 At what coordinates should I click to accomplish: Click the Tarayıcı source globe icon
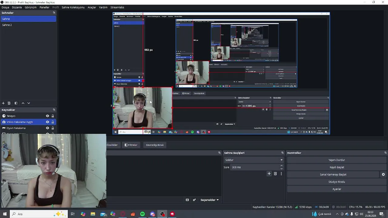pos(4,116)
